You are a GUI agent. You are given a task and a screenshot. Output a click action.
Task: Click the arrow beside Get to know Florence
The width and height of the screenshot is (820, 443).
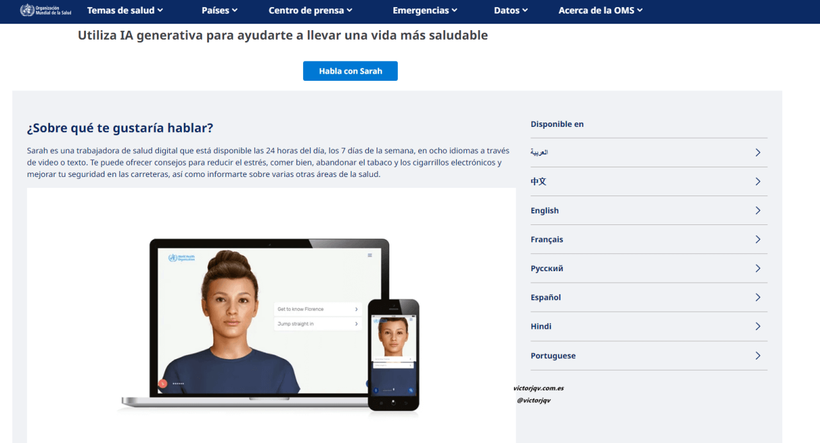pos(356,309)
